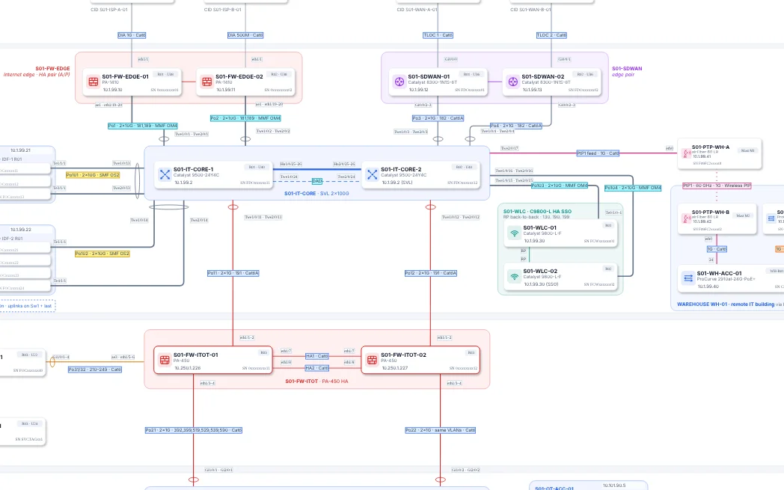The image size is (784, 490).
Task: Click the S01-IT-CORE-2 switch icon
Action: click(x=372, y=174)
